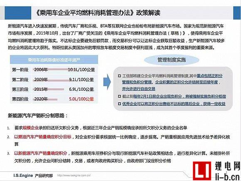Click the blue block at title bar right end
Viewport: 241px width, 181px height.
click(237, 13)
